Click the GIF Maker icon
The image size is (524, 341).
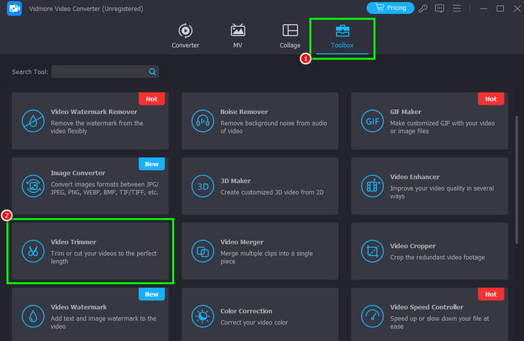point(372,121)
